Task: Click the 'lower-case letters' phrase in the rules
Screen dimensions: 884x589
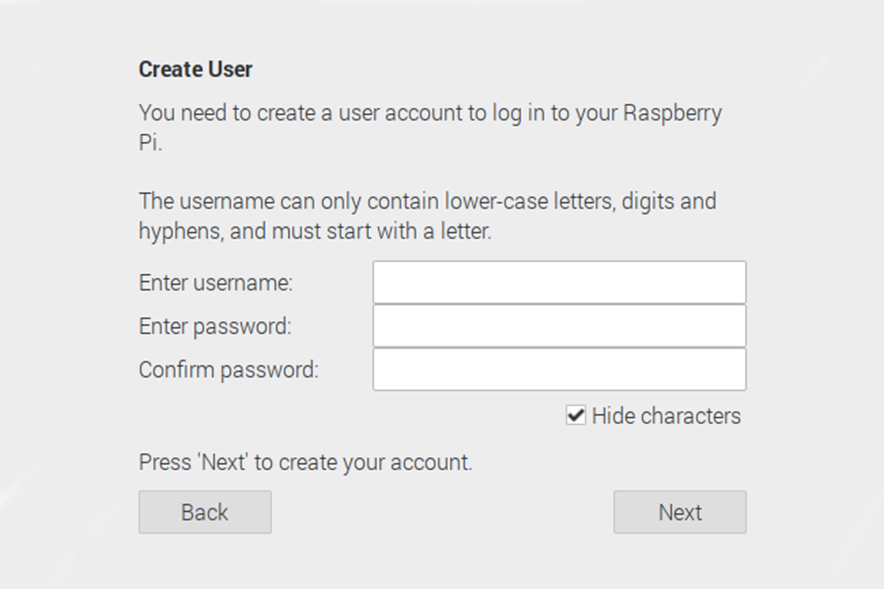Action: point(529,202)
